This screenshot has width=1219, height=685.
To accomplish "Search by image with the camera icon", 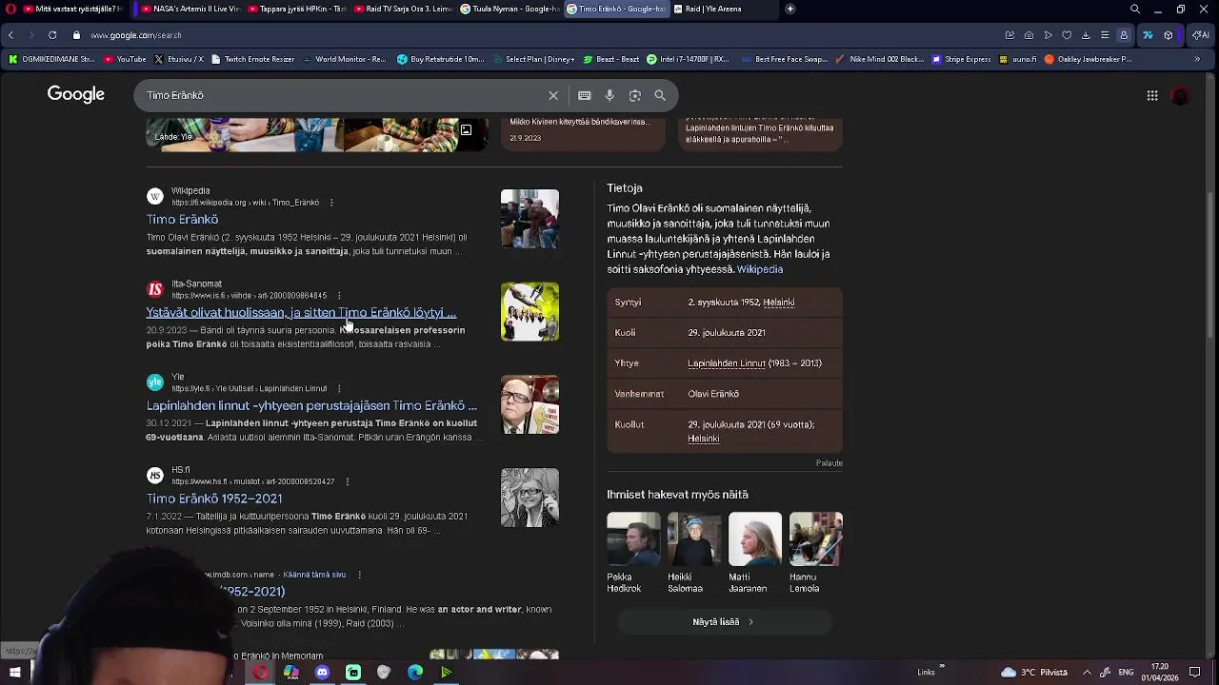I will [x=635, y=95].
